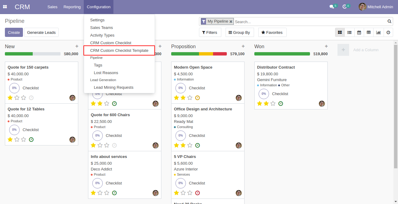The height and width of the screenshot is (204, 398).
Task: Open Lost Reasons from Configuration menu
Action: click(106, 73)
